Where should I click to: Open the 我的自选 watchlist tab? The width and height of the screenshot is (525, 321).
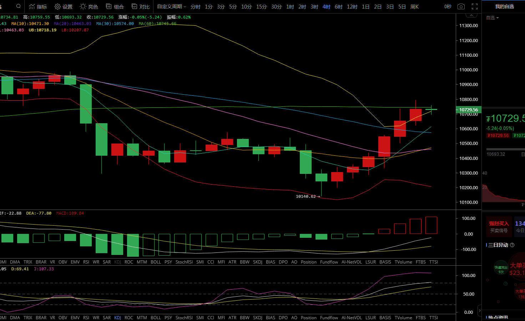click(505, 6)
